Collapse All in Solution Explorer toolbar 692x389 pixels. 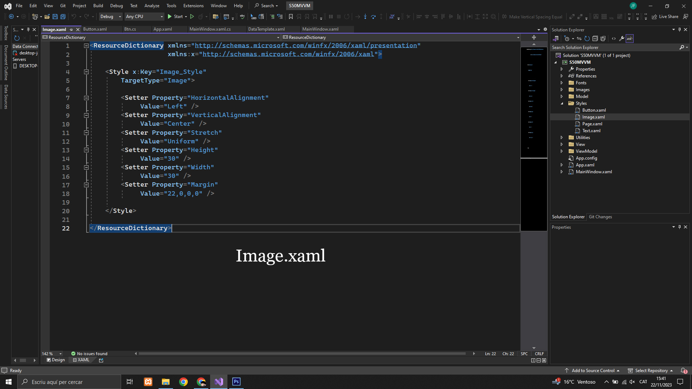point(595,39)
